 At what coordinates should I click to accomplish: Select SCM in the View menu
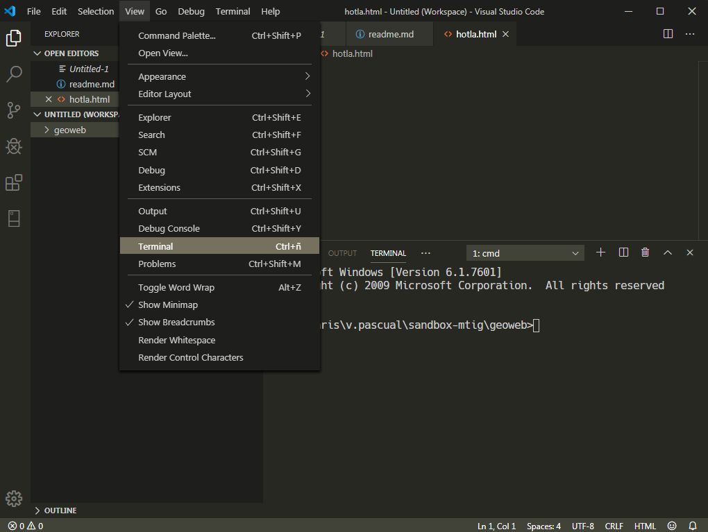click(219, 153)
